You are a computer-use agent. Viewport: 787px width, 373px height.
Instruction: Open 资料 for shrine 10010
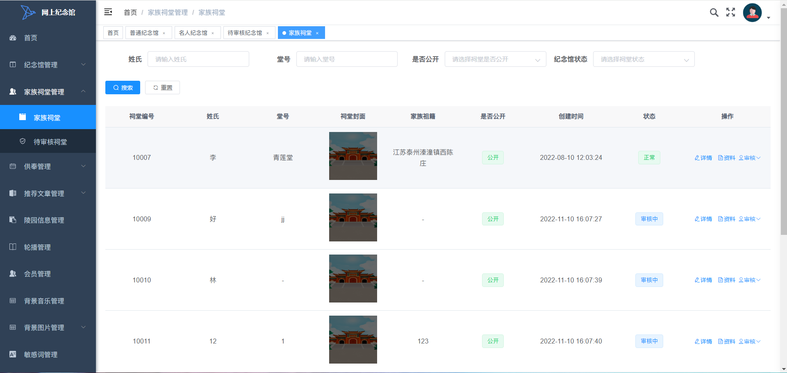727,280
